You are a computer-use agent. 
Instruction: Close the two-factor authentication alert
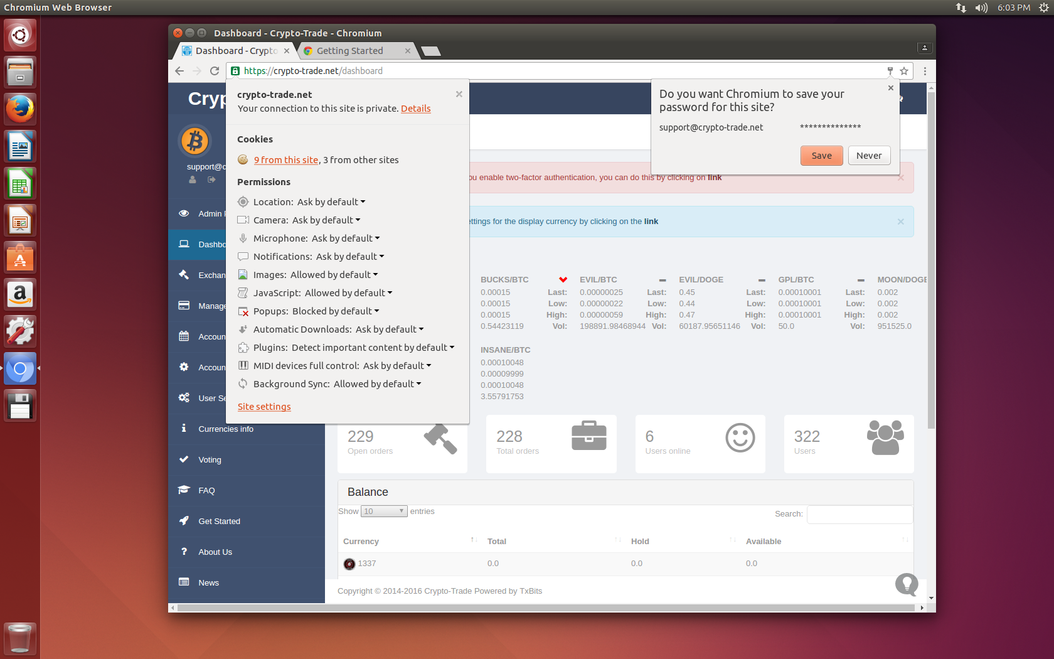tap(901, 178)
